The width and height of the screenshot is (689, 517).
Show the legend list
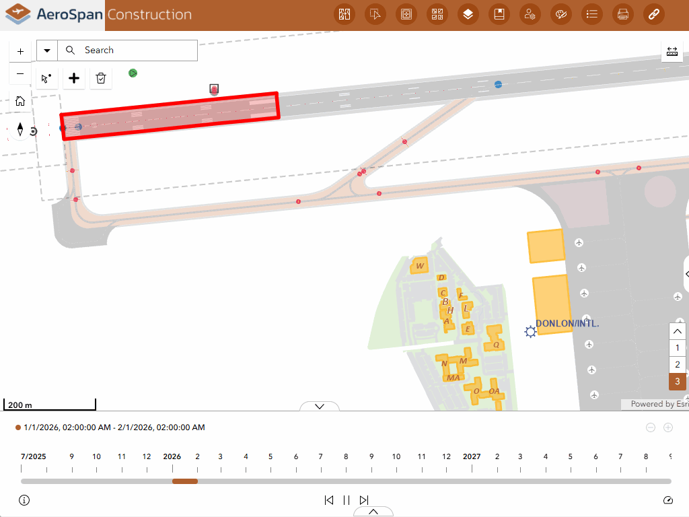click(x=592, y=14)
